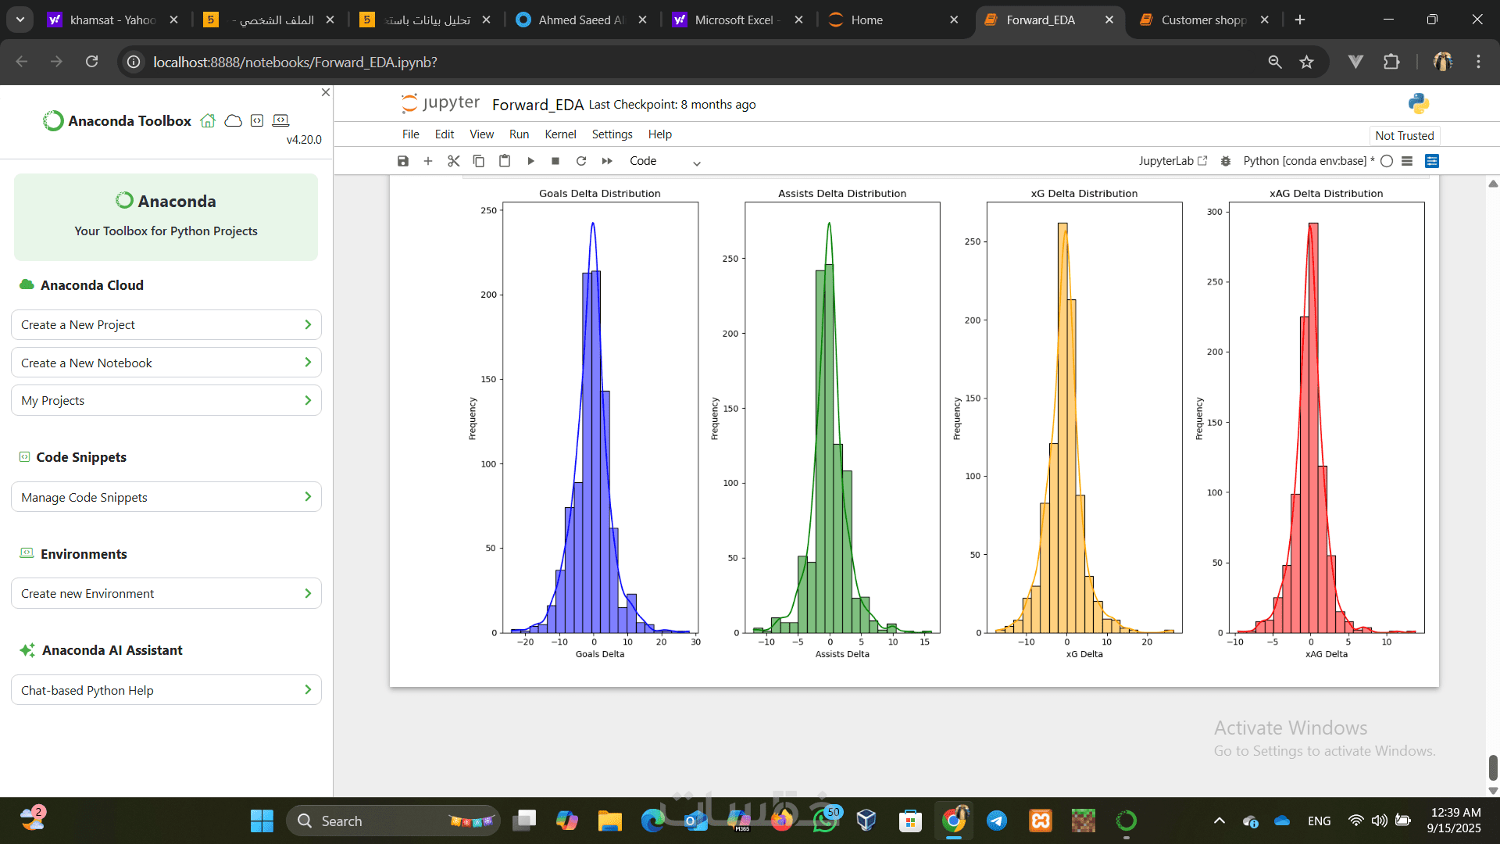This screenshot has height=844, width=1500.
Task: Cut the selected cell
Action: (453, 161)
